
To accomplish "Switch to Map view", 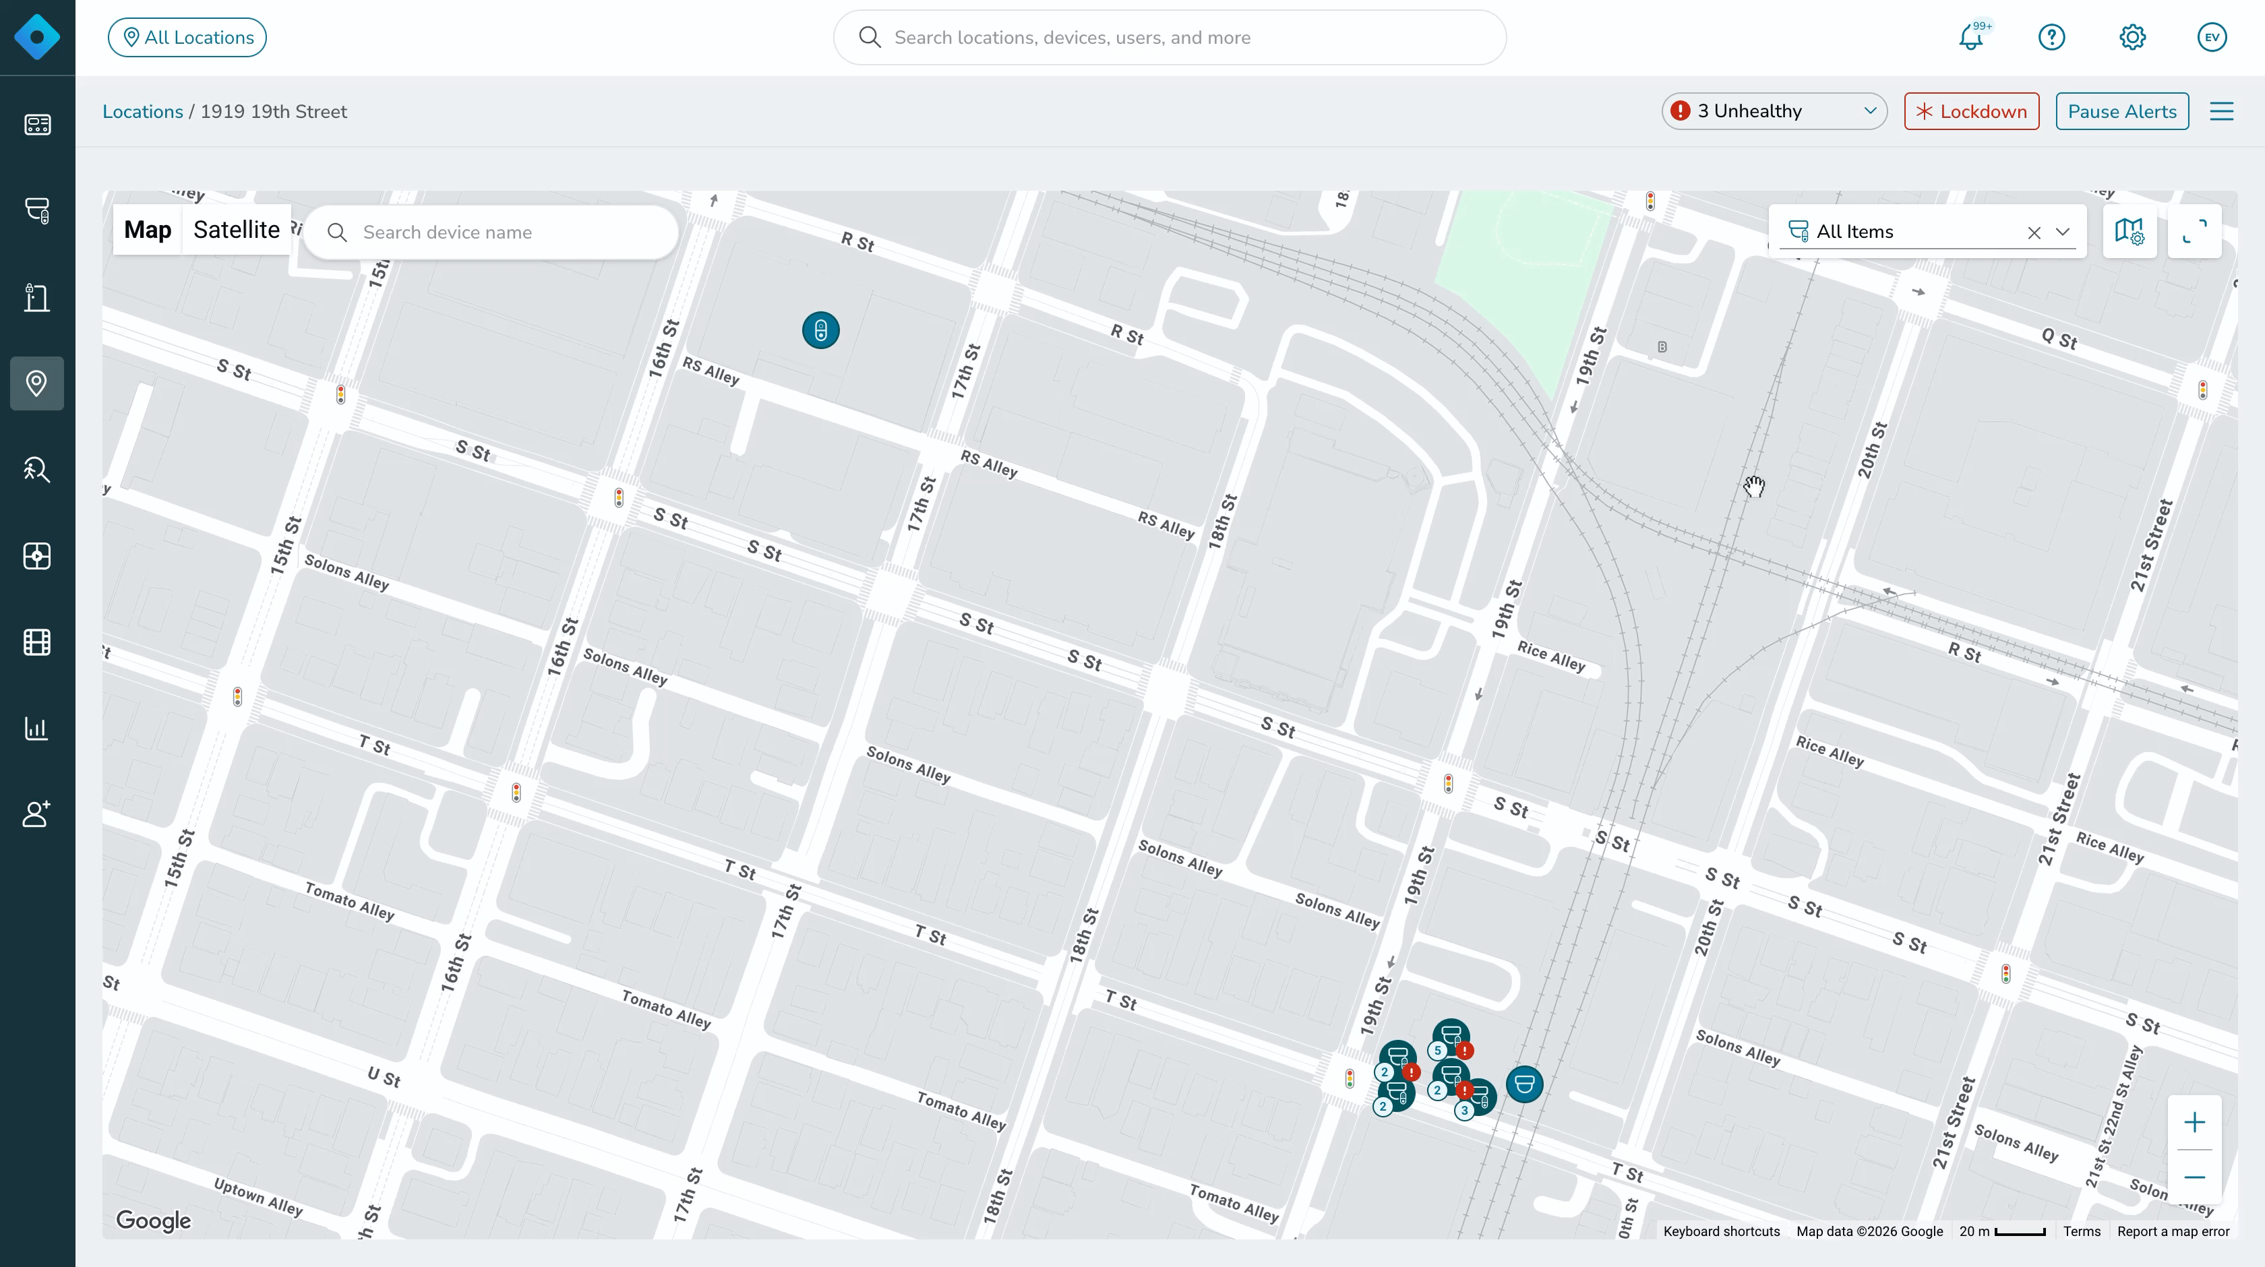I will point(148,230).
